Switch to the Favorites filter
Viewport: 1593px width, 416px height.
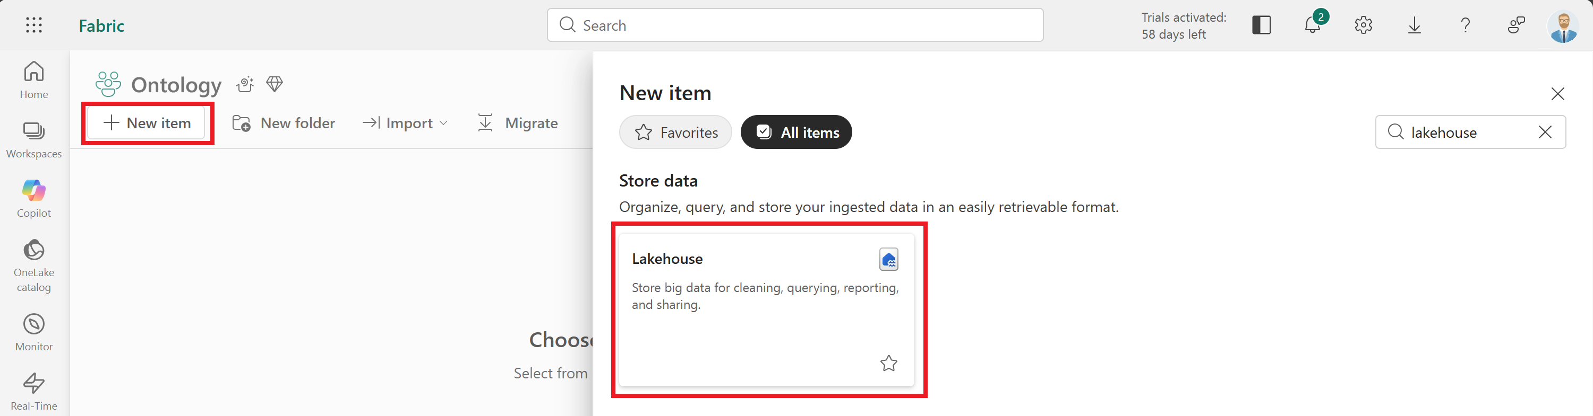[675, 132]
